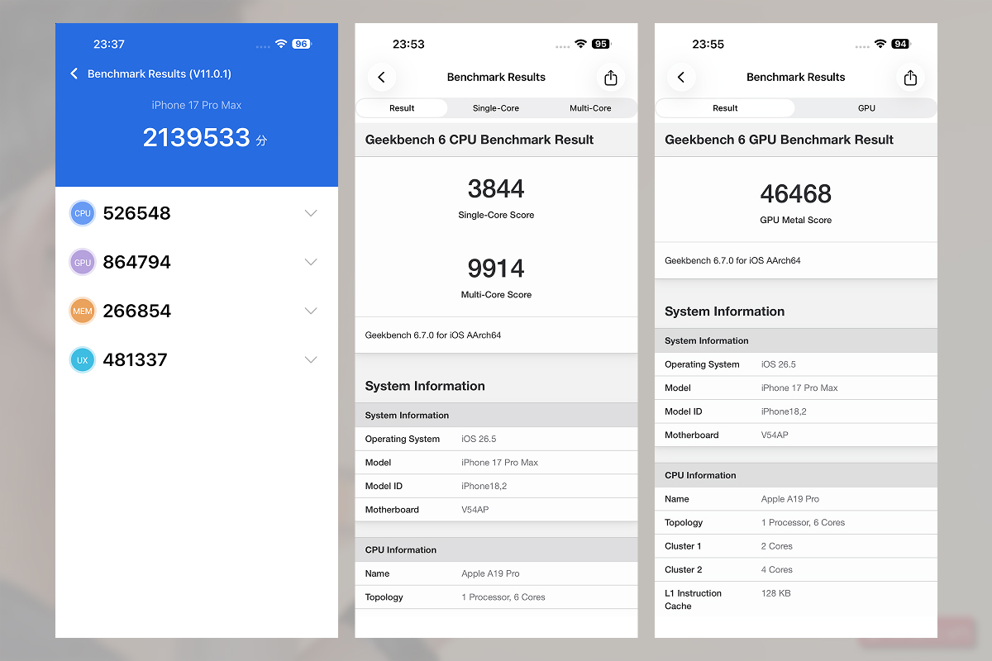Share results on the 23:53 CPU results screen

point(611,77)
